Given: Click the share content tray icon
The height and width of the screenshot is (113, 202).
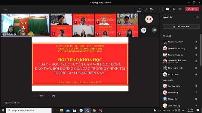Looking at the screenshot, I should (x=180, y=9).
